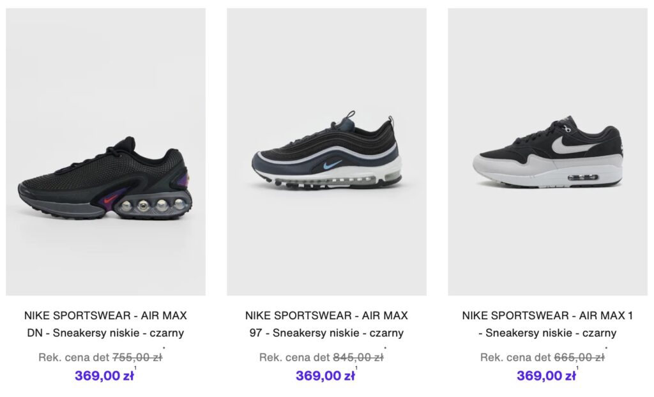Image resolution: width=654 pixels, height=397 pixels.
Task: Select the 369,00 zł price under Air Max 97
Action: pos(324,376)
